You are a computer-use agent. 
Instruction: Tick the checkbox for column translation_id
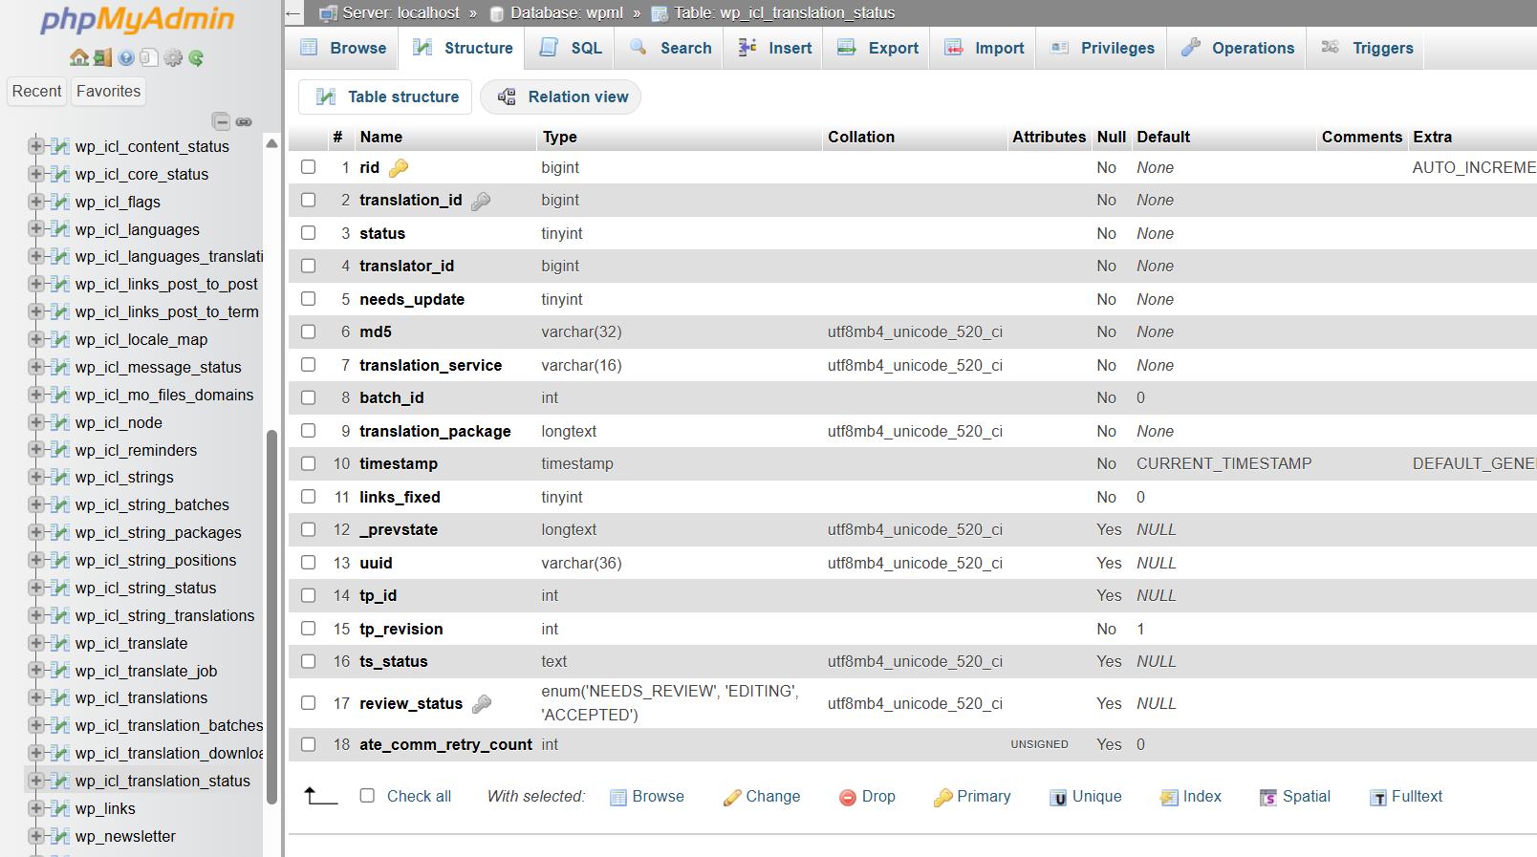pyautogui.click(x=308, y=200)
